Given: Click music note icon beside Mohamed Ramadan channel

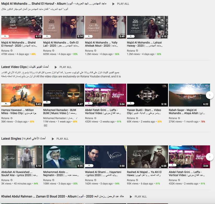Looking at the screenshot, I should tap(77, 118).
